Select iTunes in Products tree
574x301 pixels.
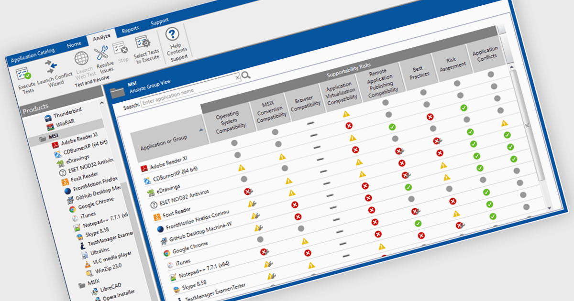(x=89, y=215)
